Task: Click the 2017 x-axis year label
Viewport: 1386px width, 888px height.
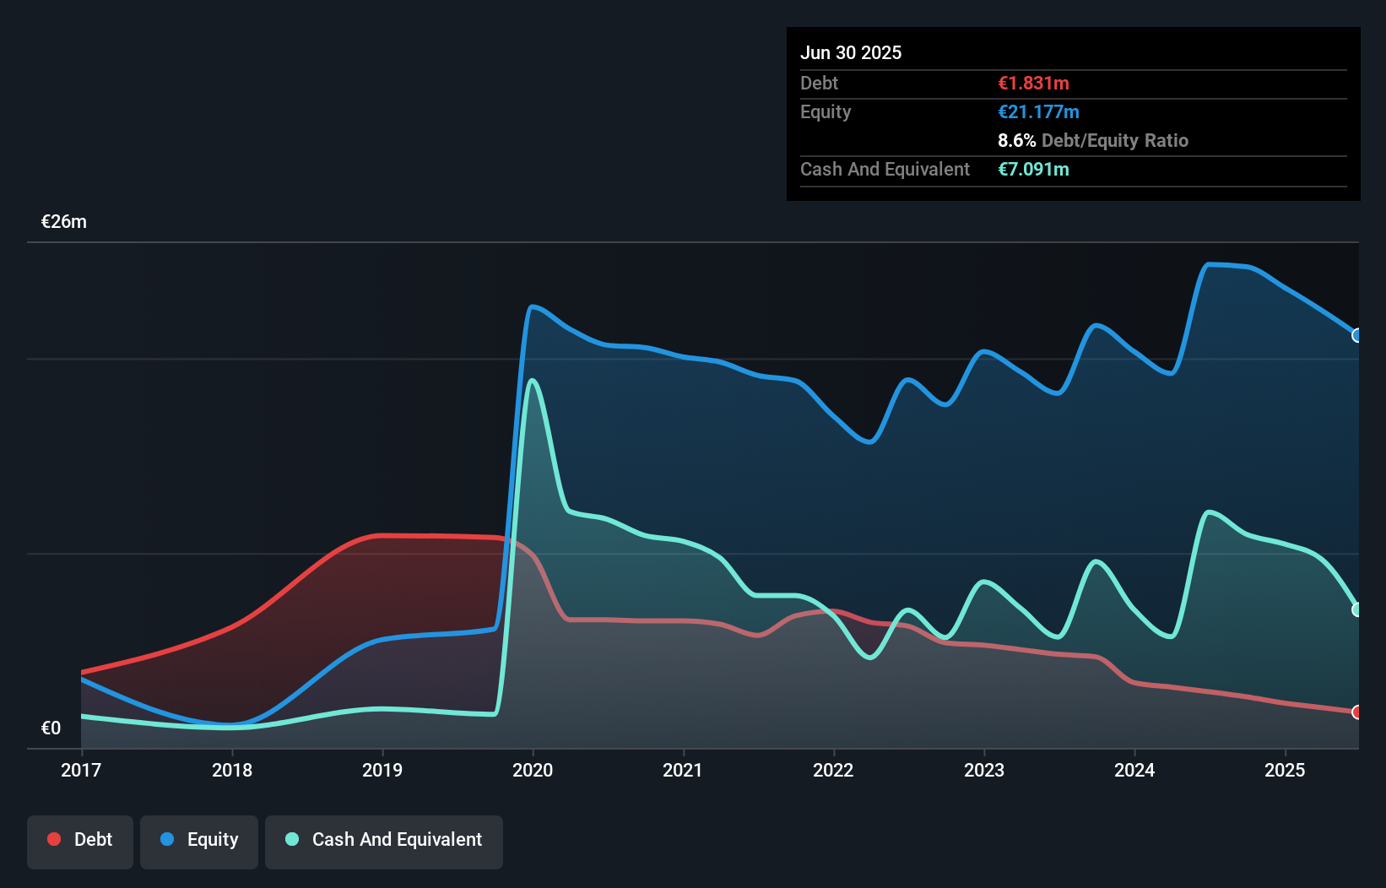Action: (x=81, y=770)
